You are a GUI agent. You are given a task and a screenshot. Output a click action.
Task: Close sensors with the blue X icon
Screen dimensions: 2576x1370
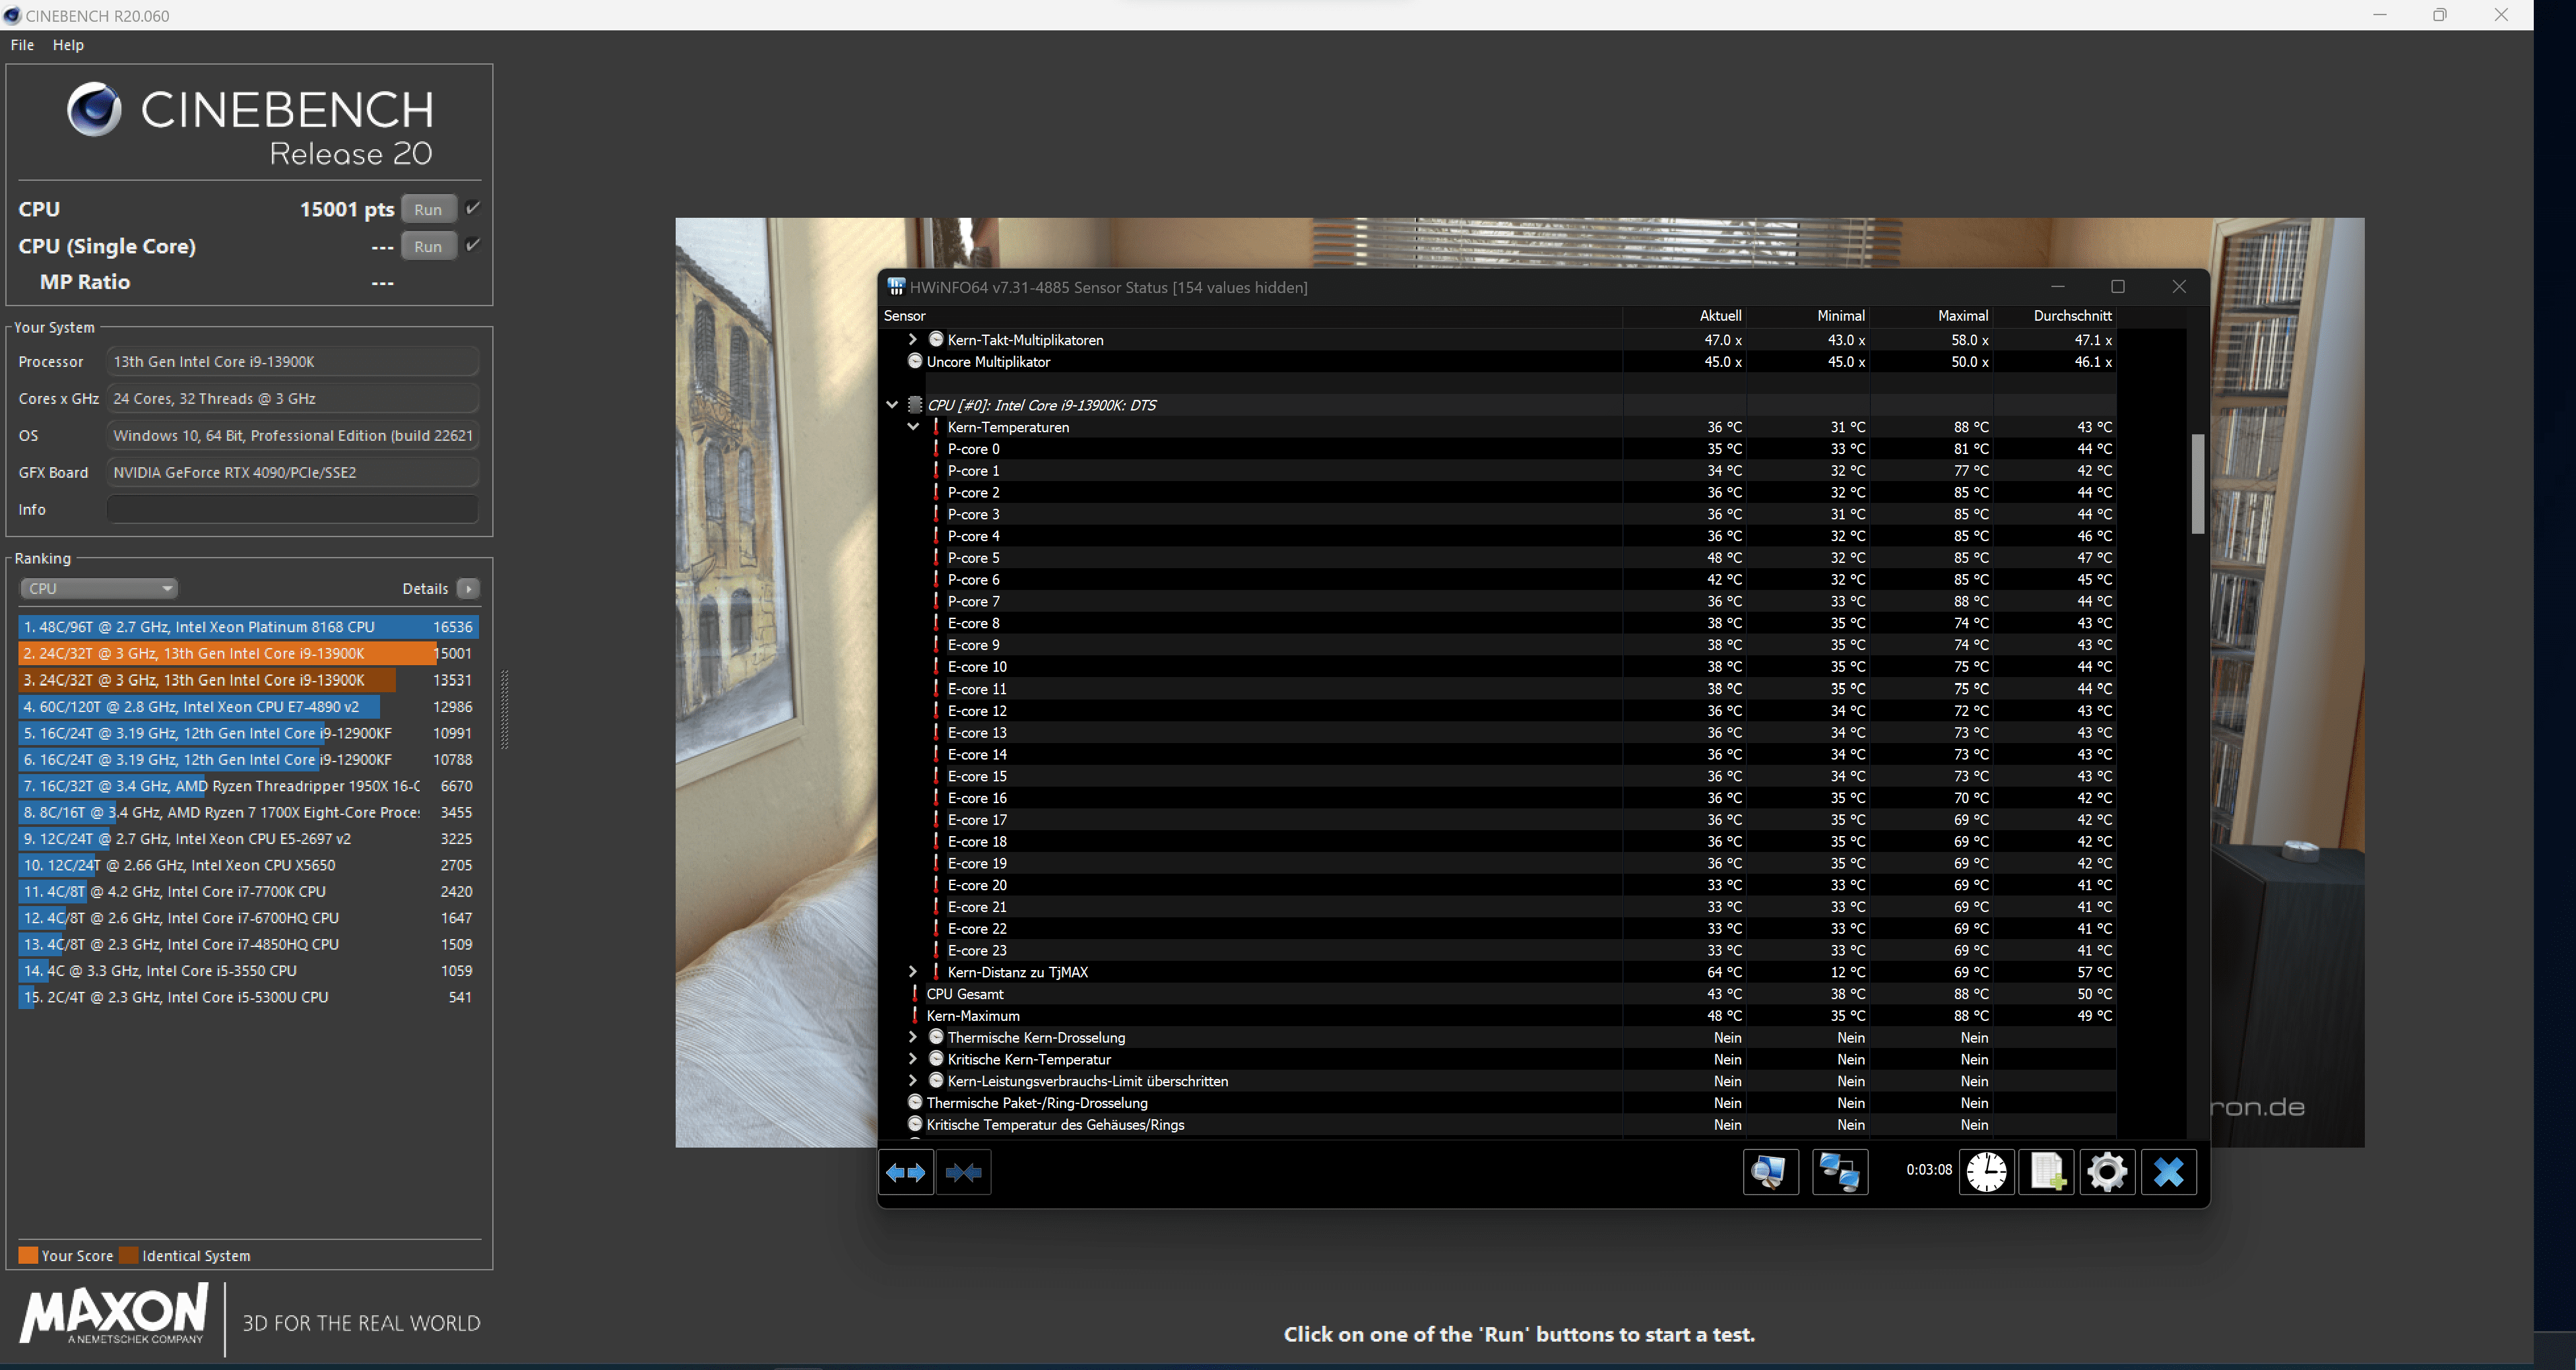click(2168, 1172)
